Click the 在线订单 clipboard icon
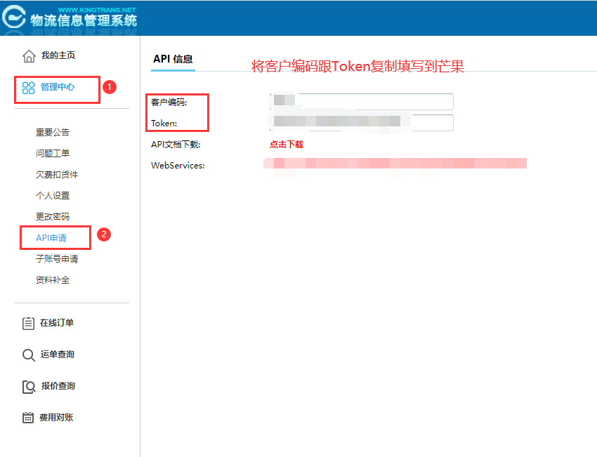The height and width of the screenshot is (457, 597). point(29,323)
